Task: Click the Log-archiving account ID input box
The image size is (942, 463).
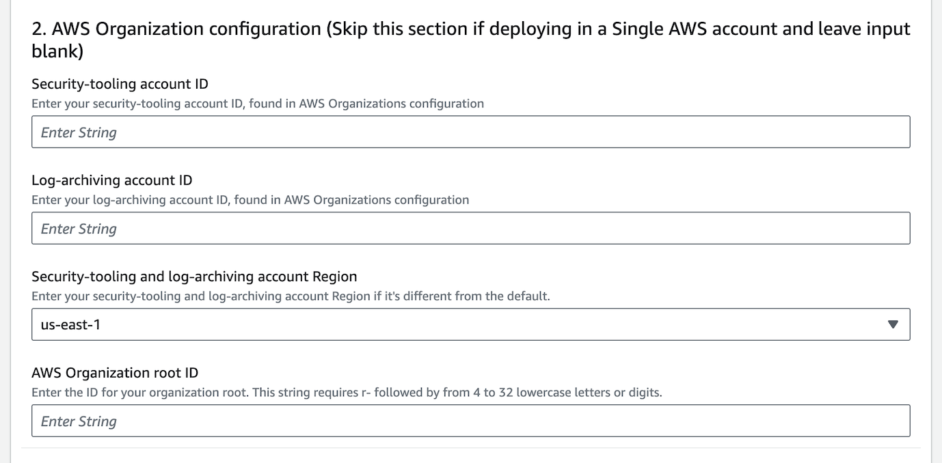Action: tap(273, 227)
